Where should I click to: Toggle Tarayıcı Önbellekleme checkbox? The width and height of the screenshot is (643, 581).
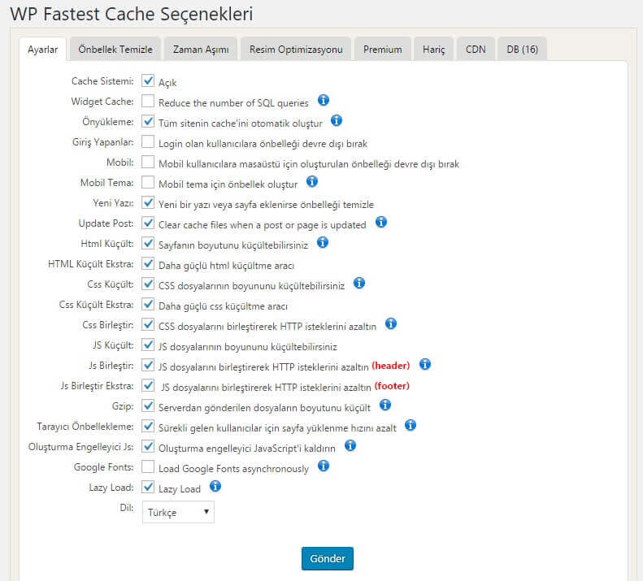tap(148, 426)
